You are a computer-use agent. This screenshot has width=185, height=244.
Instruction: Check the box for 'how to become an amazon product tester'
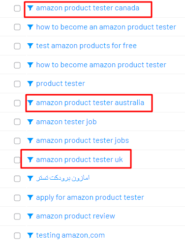coord(17,27)
